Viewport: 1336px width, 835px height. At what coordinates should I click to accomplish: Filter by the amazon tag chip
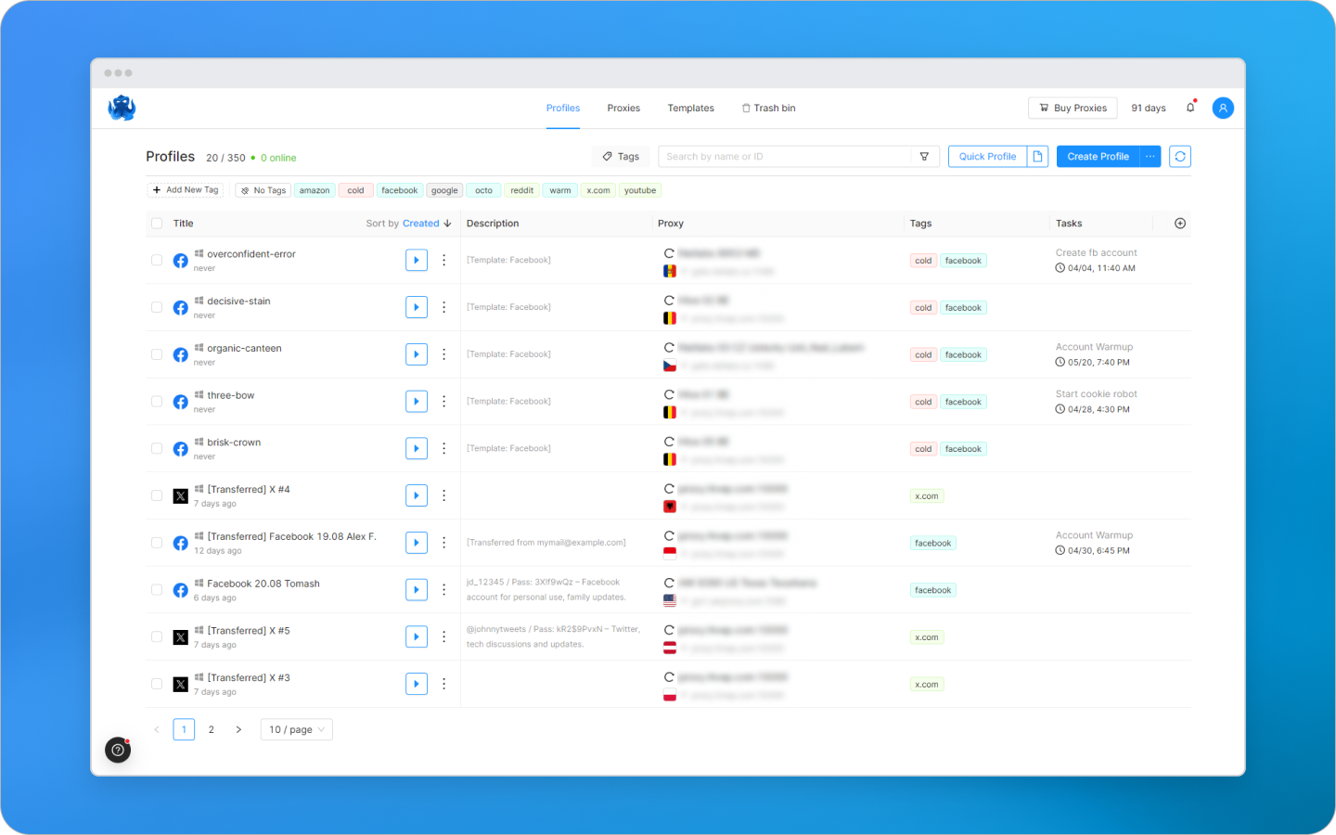[315, 190]
